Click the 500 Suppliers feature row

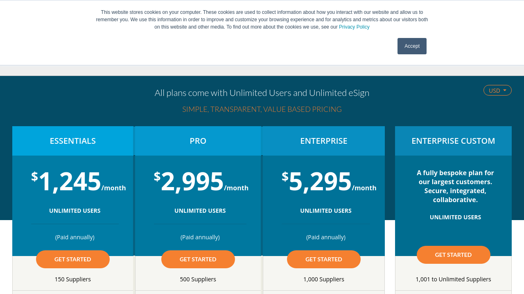tap(198, 279)
